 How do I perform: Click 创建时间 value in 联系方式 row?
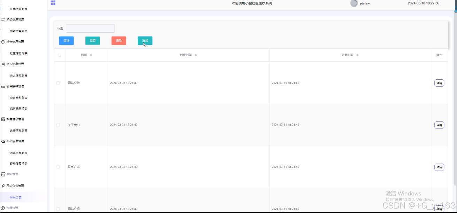point(124,167)
